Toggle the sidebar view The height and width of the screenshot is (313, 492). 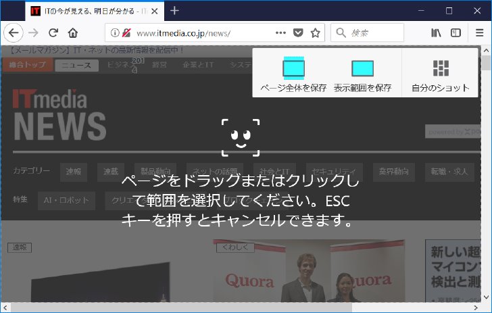(456, 32)
